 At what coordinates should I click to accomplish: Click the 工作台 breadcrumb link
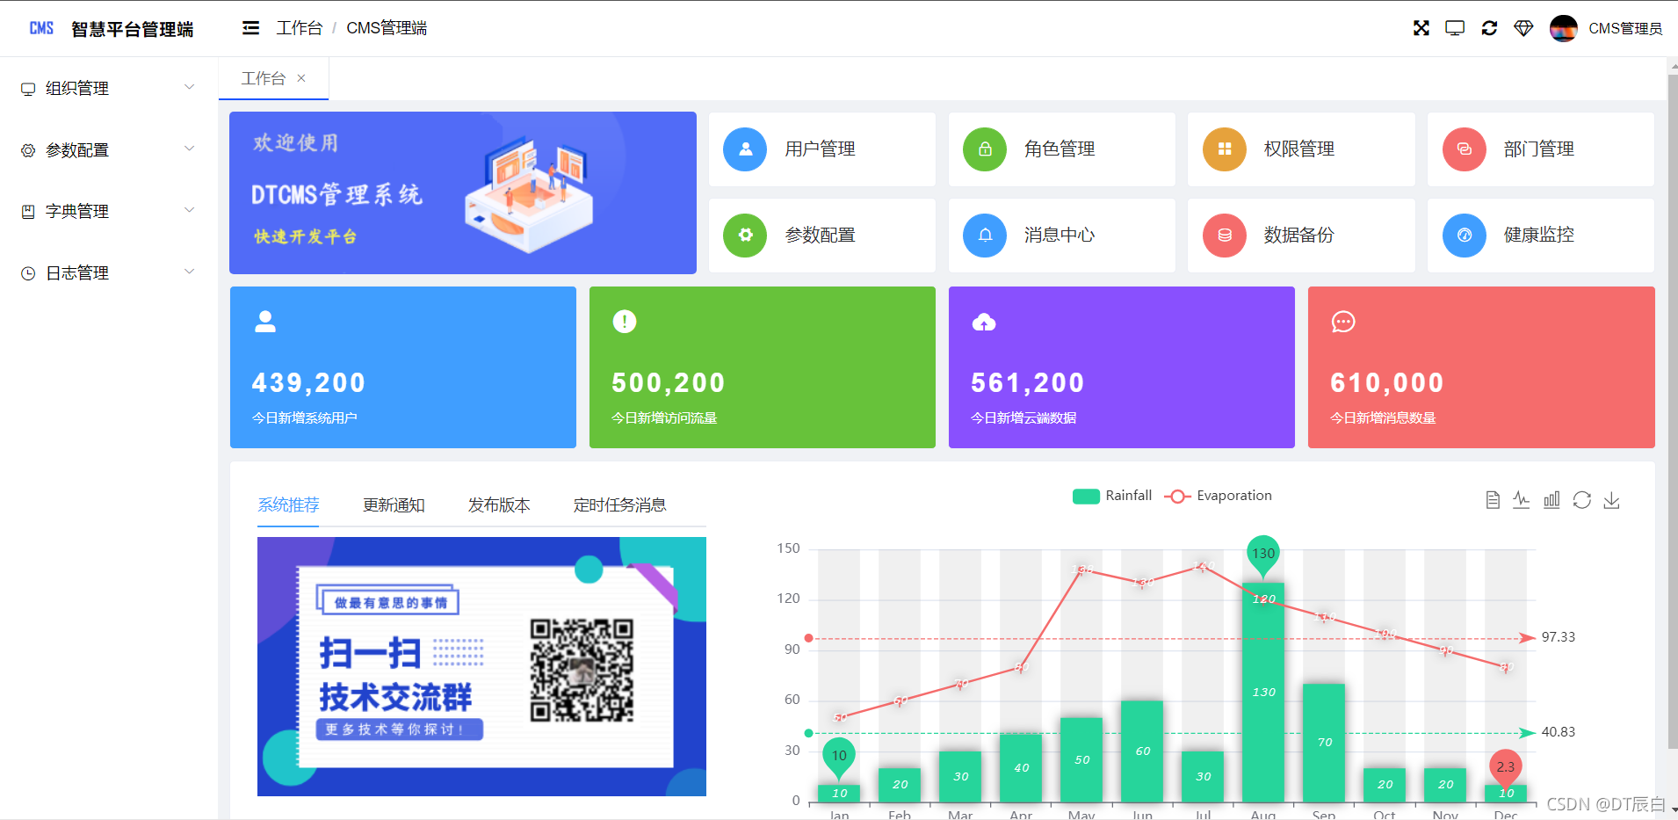[300, 28]
